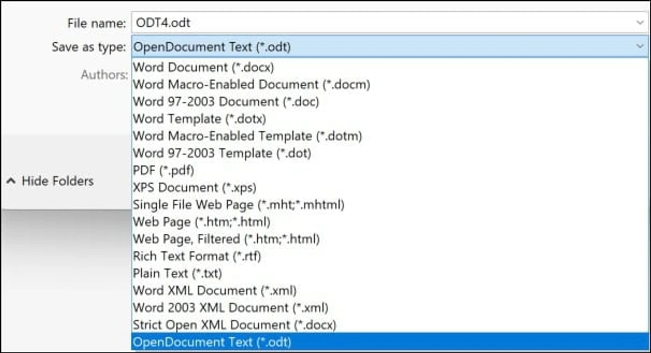The width and height of the screenshot is (651, 353).
Task: Select Word XML Document (*.xml)
Action: pyautogui.click(x=390, y=290)
